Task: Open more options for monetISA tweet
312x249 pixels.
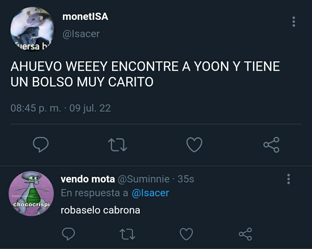Action: 294,22
